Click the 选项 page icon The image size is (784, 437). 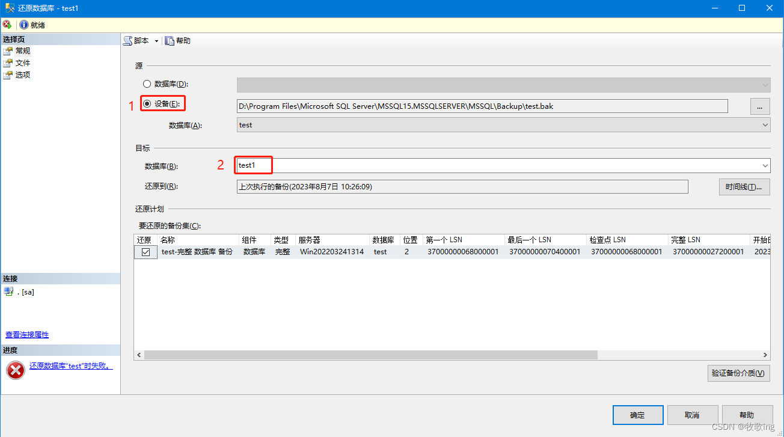[x=8, y=75]
